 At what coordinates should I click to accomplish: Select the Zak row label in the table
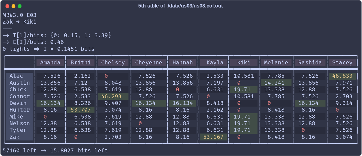click(x=20, y=137)
